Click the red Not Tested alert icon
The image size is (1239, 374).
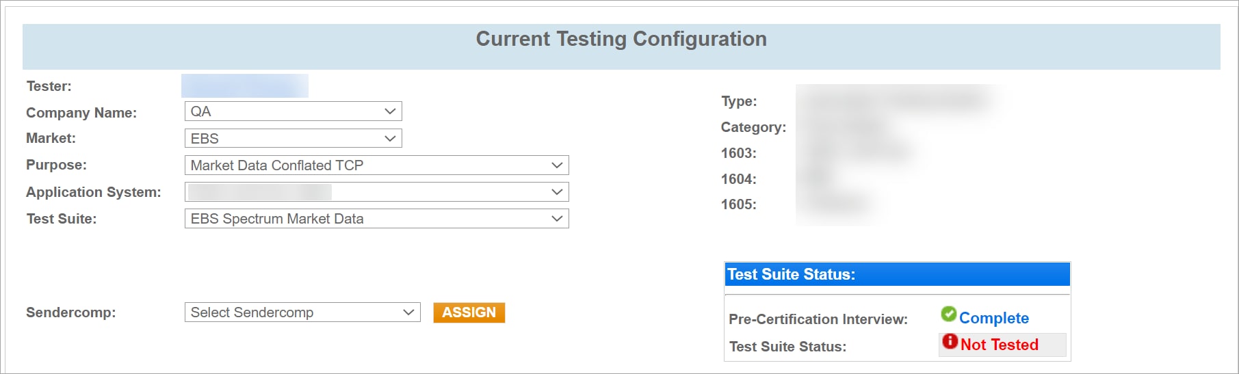pyautogui.click(x=950, y=341)
